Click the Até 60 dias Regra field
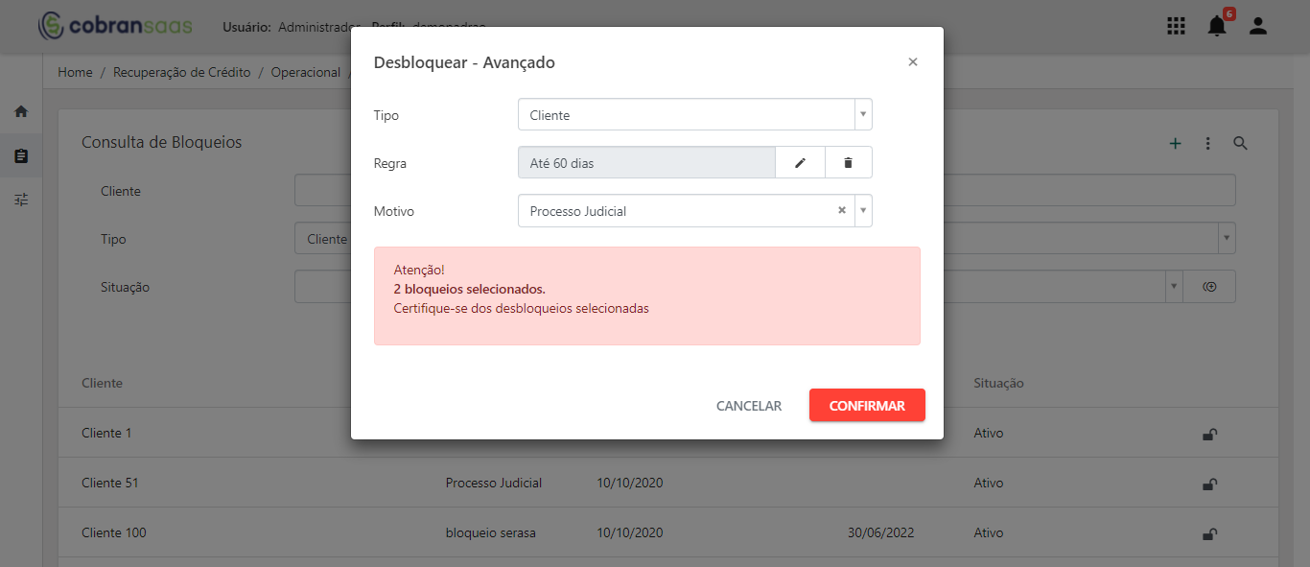This screenshot has width=1310, height=567. click(x=646, y=163)
